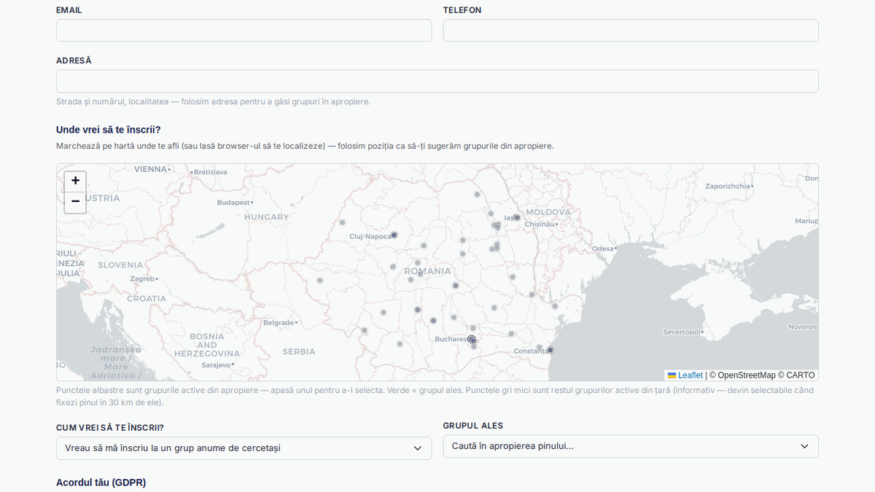Viewport: 875px width, 492px height.
Task: Click the 'ROMANIA' label on the map
Action: click(x=428, y=271)
